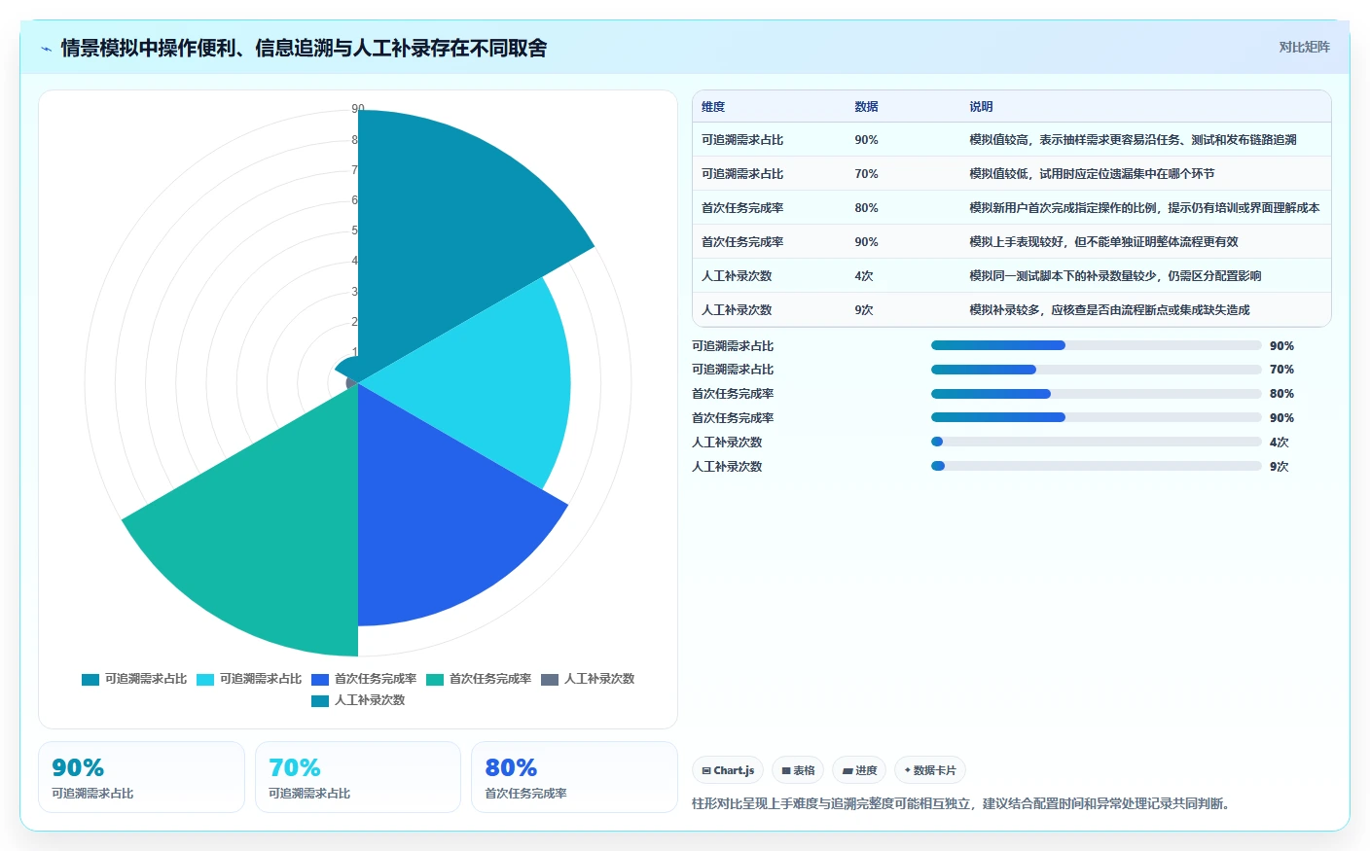
Task: Click the lightning icon beside the title
Action: coord(46,49)
